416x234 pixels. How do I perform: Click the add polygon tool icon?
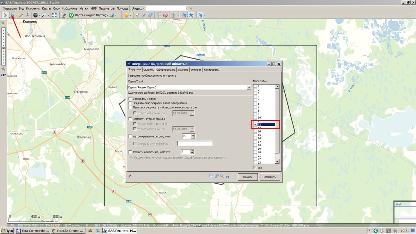[150, 15]
